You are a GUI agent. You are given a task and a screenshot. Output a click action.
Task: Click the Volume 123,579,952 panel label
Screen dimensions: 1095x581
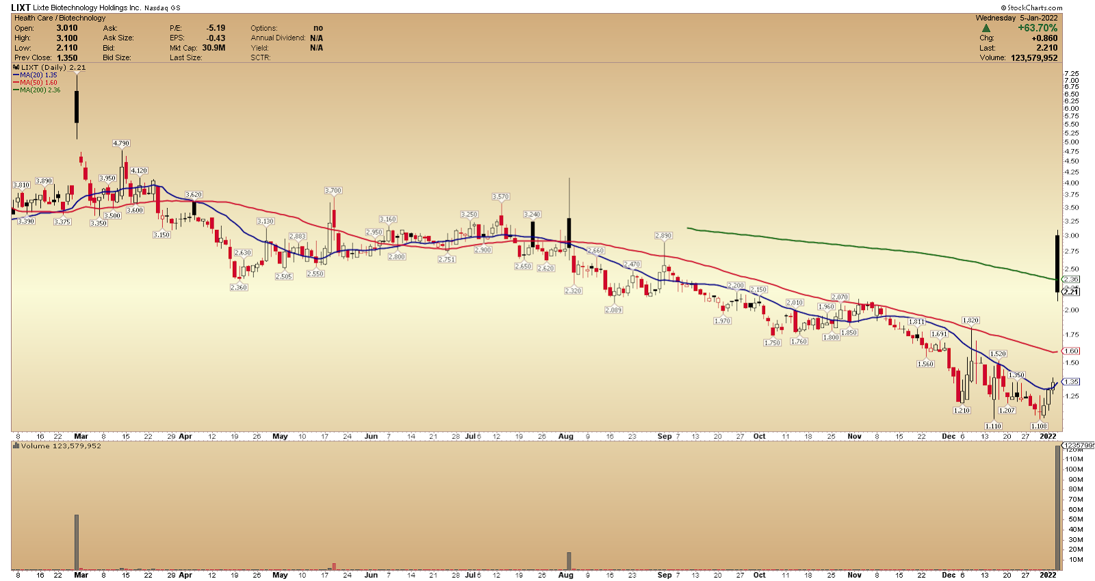point(61,446)
